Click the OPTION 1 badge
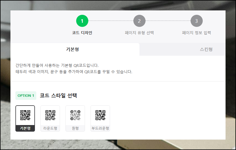Screen dimensions: 236x150 26,95
